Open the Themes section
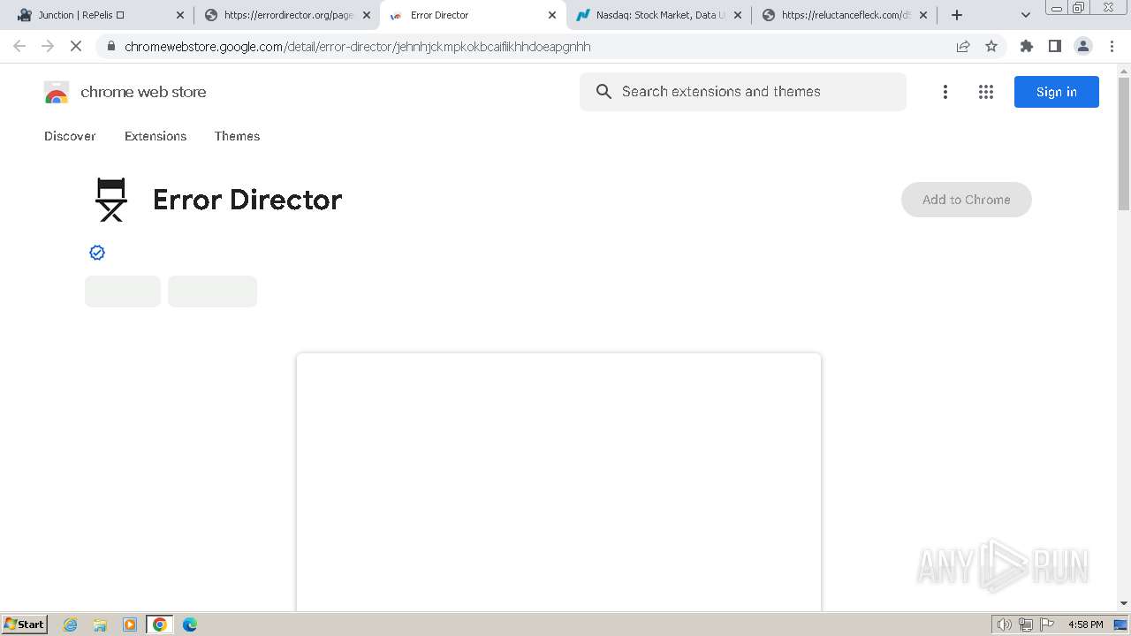Image resolution: width=1131 pixels, height=636 pixels. tap(237, 136)
